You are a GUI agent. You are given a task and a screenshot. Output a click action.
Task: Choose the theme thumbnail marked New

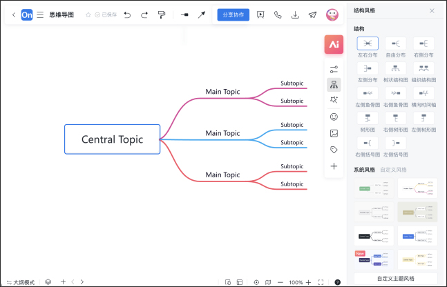coord(374,259)
